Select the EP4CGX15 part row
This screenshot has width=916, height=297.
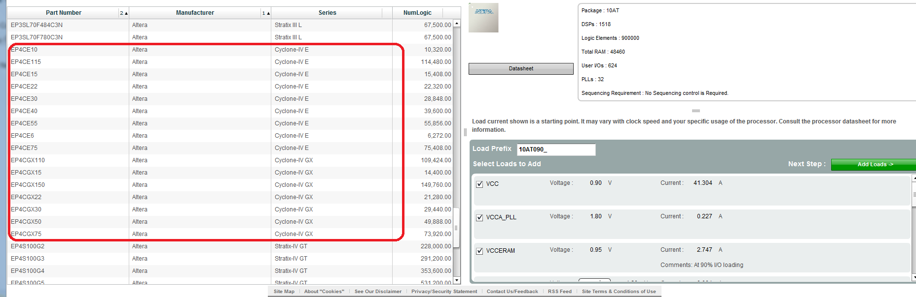tap(230, 173)
